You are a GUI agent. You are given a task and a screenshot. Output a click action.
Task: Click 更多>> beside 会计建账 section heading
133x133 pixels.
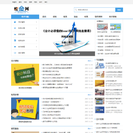coord(90,61)
